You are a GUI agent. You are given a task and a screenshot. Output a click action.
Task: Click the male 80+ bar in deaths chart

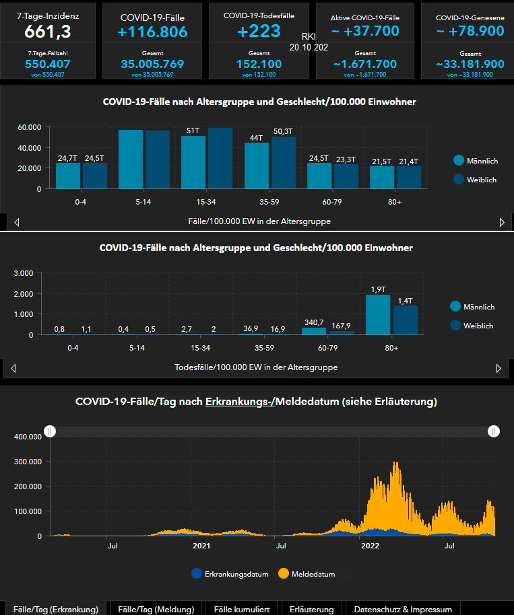[x=378, y=314]
